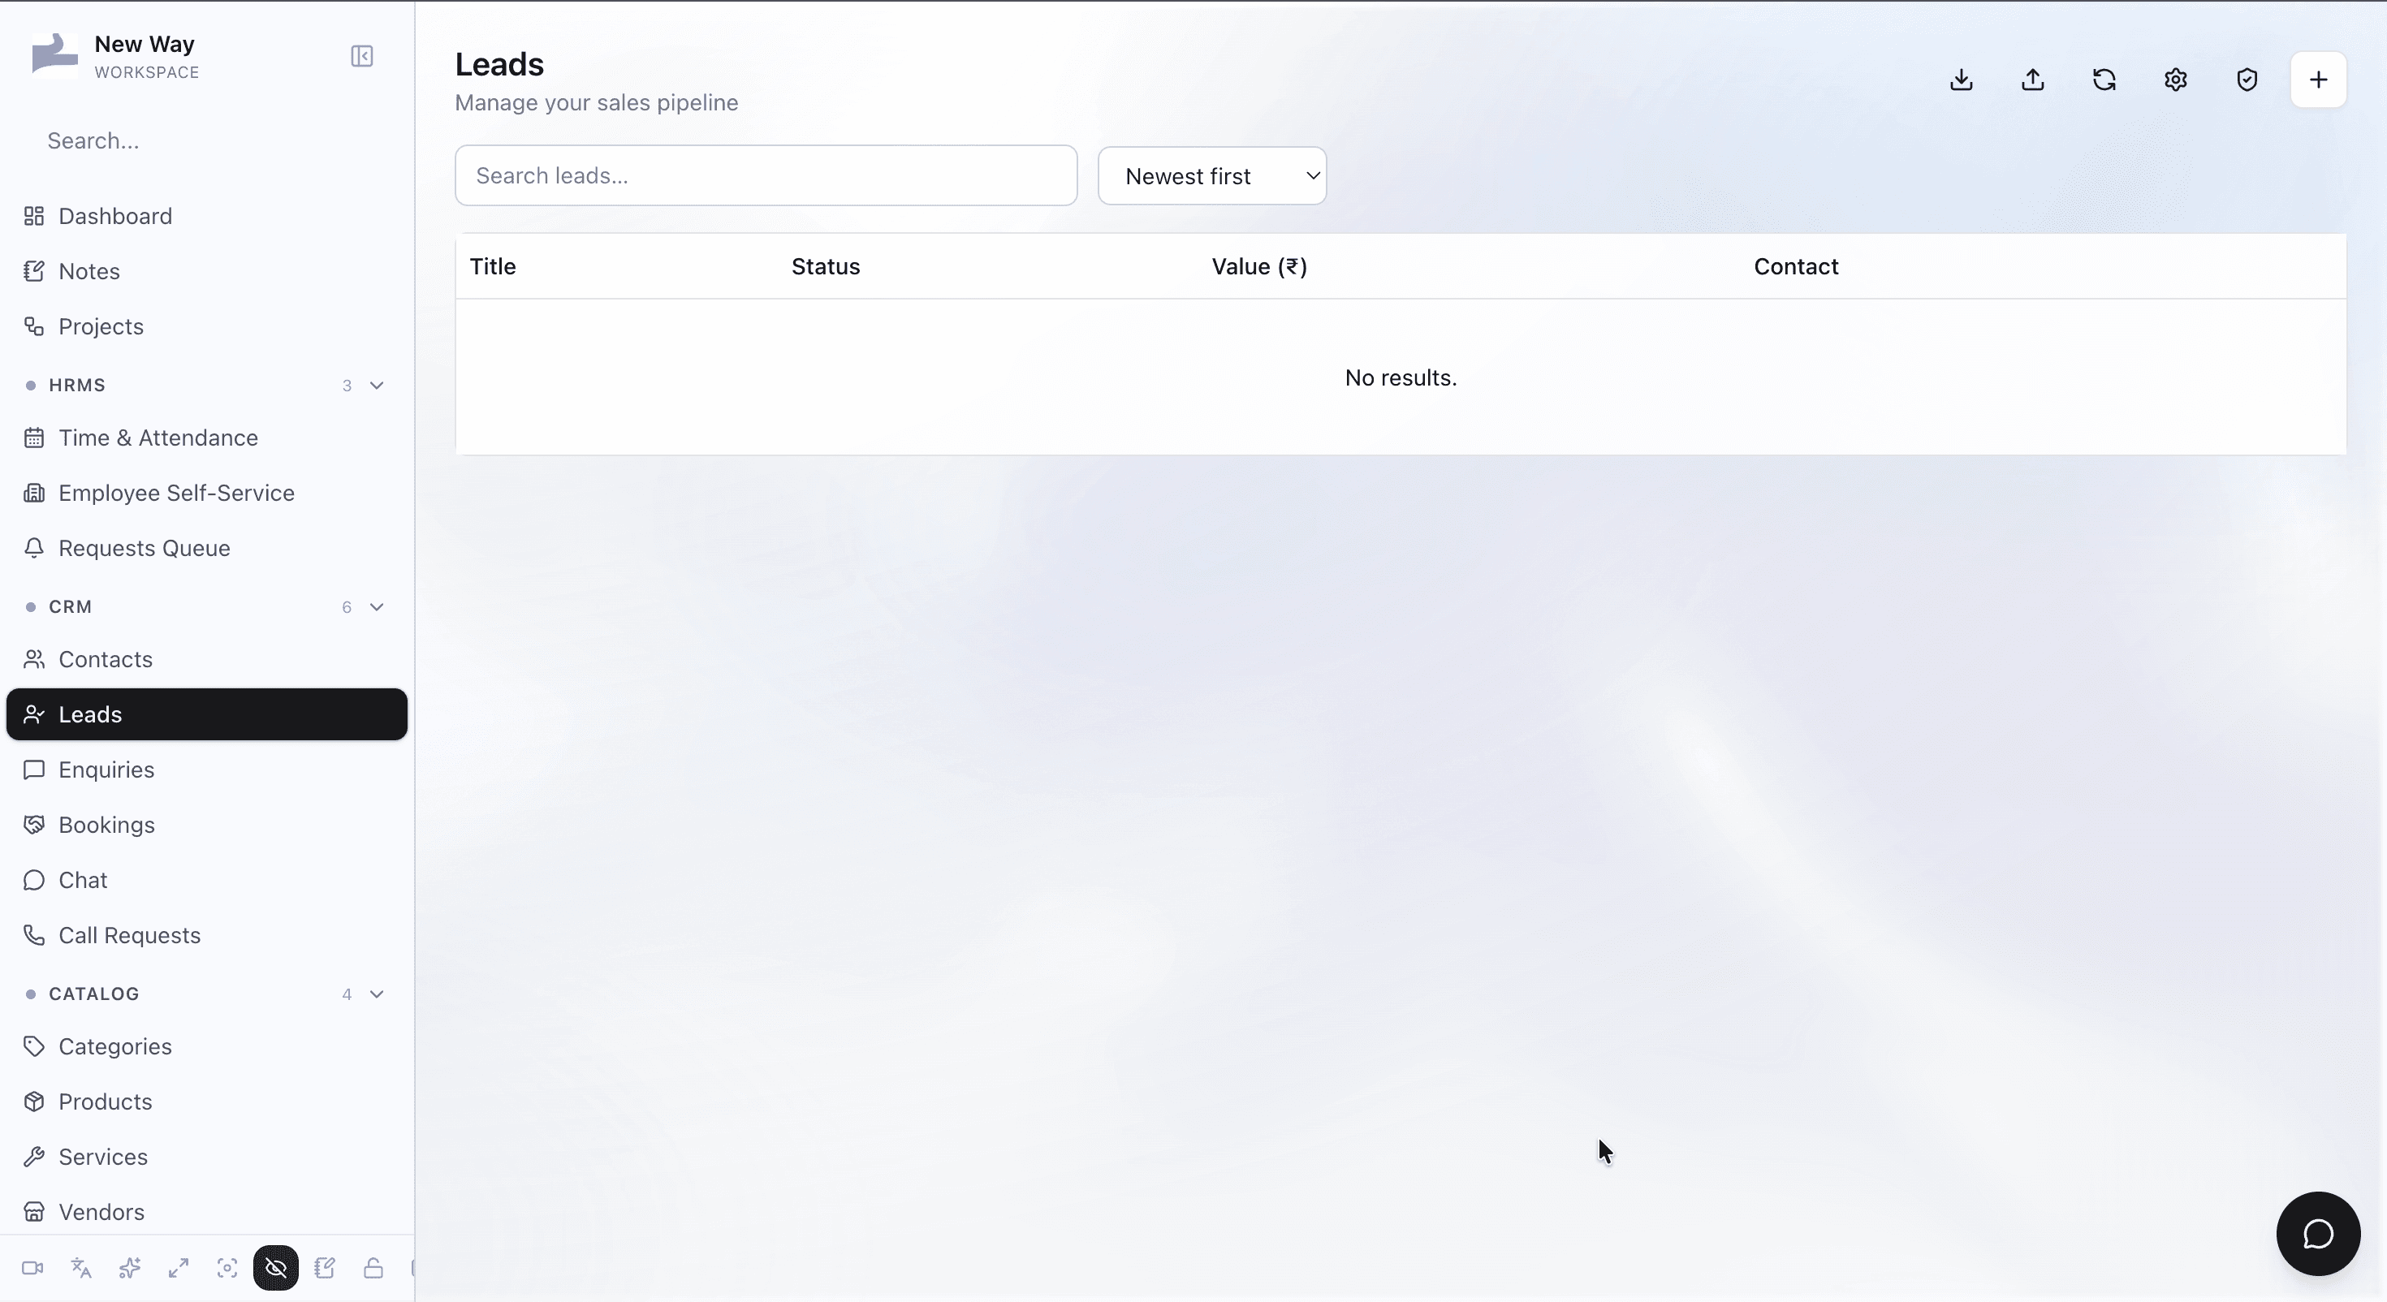Toggle the crossed-eye visibility icon

276,1268
